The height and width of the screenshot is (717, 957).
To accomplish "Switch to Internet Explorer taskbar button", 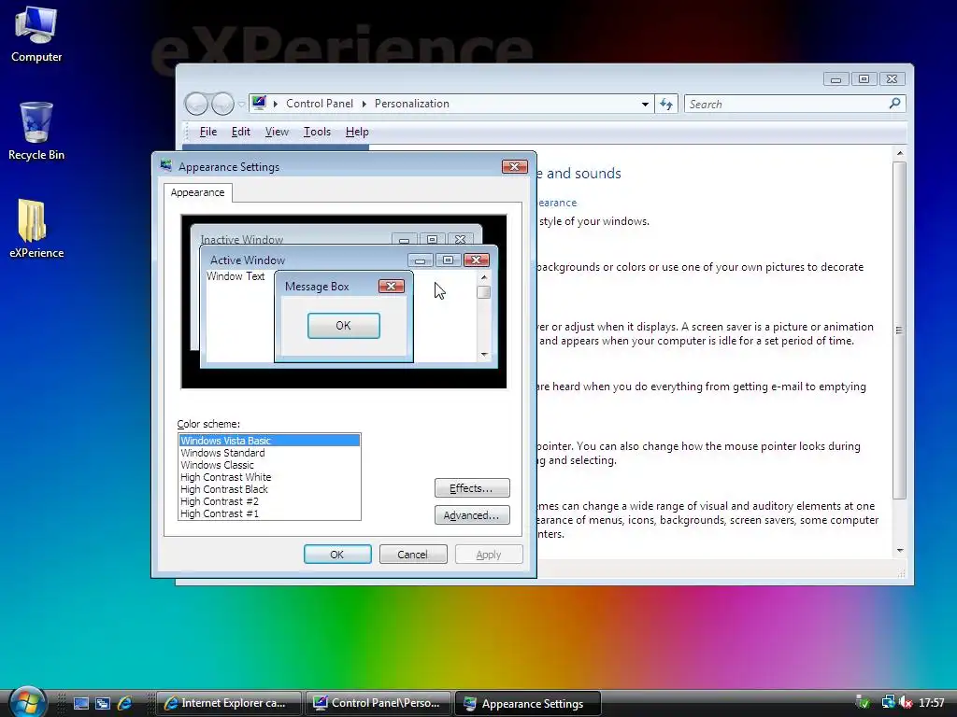I will point(229,703).
